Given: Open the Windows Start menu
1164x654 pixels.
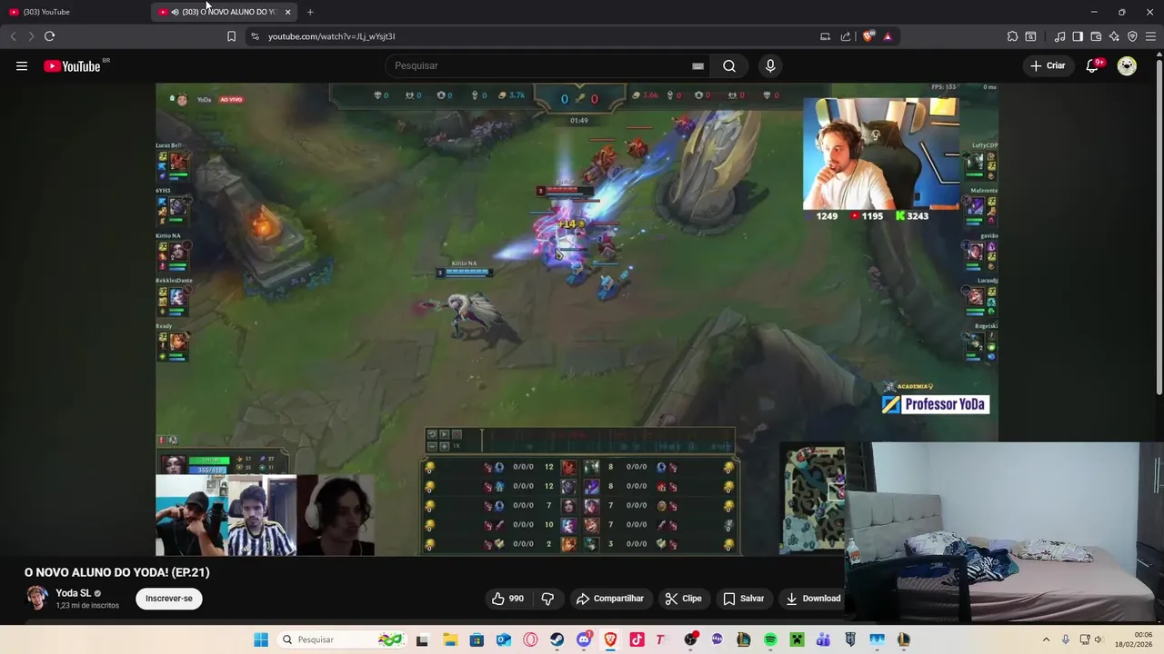Looking at the screenshot, I should [261, 639].
